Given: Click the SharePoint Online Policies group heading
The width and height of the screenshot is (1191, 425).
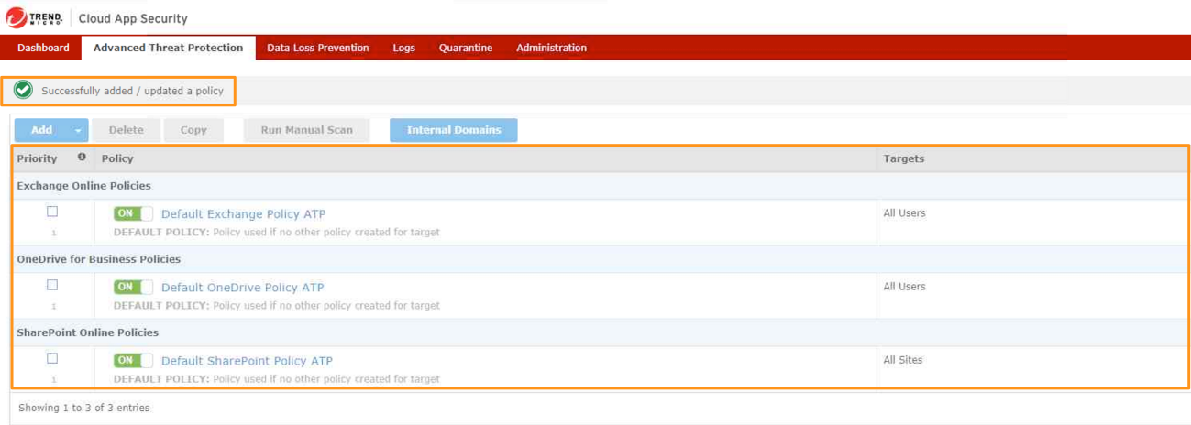Looking at the screenshot, I should point(87,332).
